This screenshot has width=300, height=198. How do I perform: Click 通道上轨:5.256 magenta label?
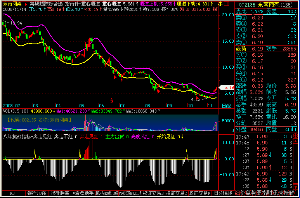156,4
